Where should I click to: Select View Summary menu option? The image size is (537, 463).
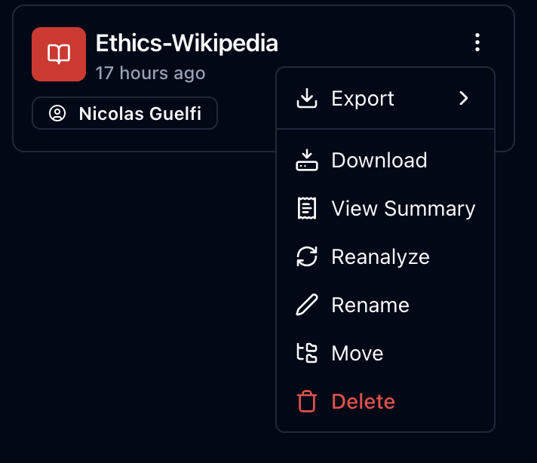click(x=404, y=209)
